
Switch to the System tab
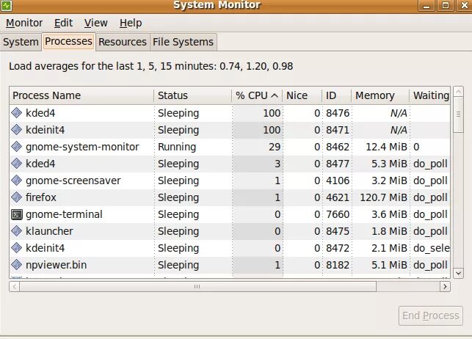21,42
